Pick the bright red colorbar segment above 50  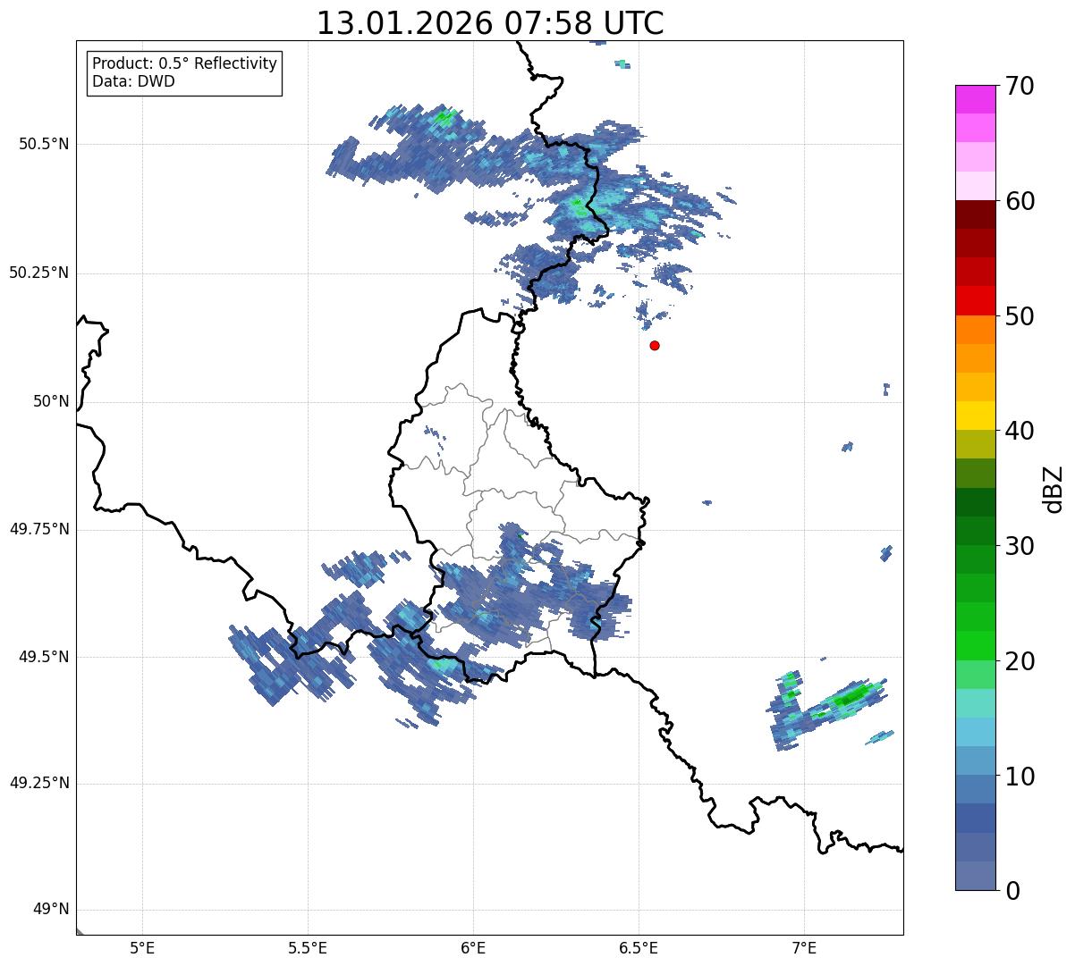[976, 301]
